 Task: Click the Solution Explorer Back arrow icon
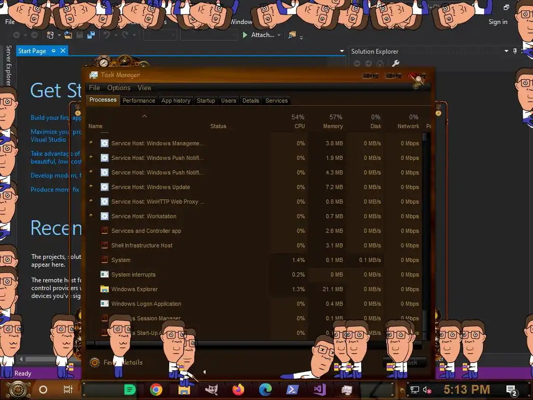[x=357, y=63]
